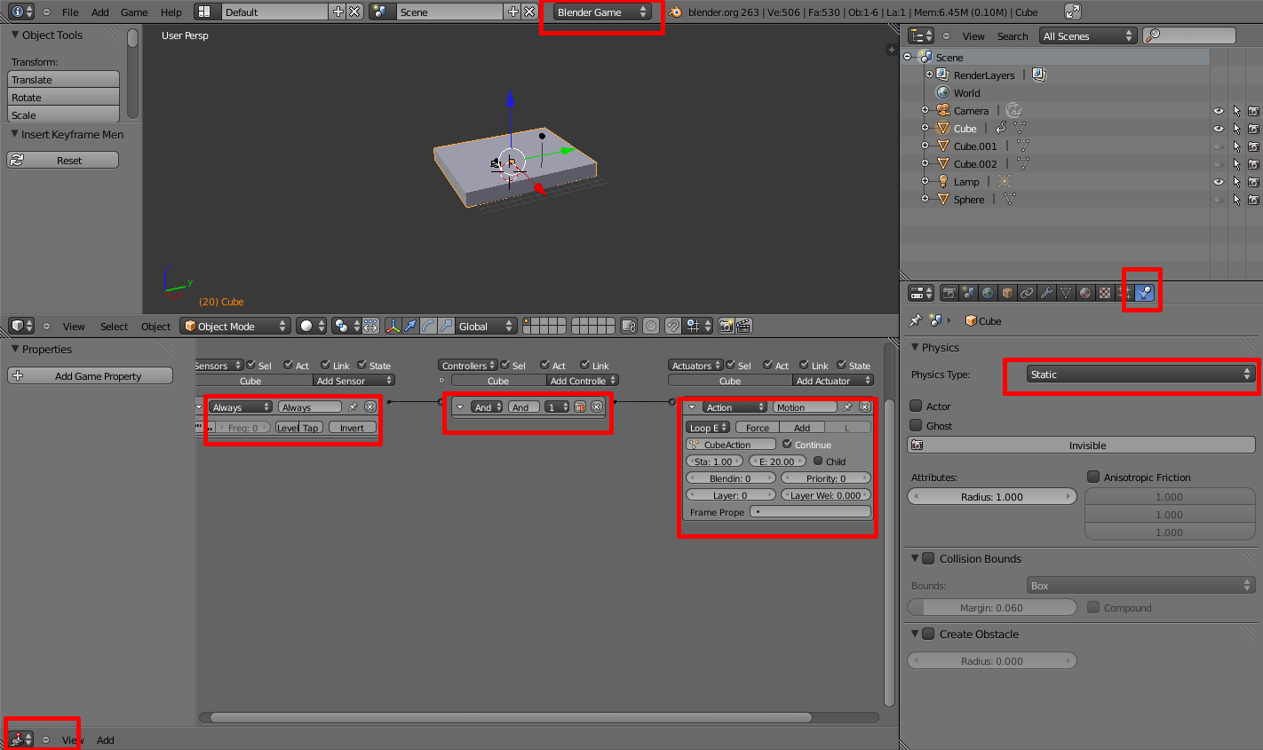Open the Global orientation dropdown
Screen dimensions: 1263x750
[x=486, y=326]
